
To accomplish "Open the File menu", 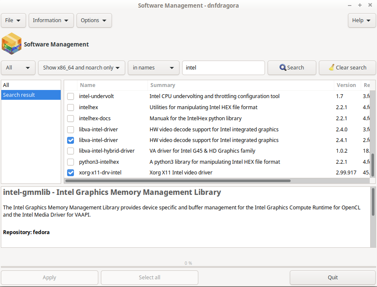I will pyautogui.click(x=14, y=20).
